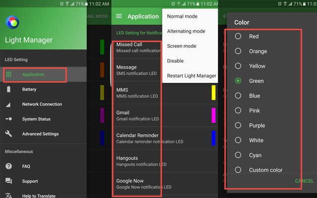Screen dimensions: 317x198
Task: Open Advanced Settings entry
Action: click(43, 134)
